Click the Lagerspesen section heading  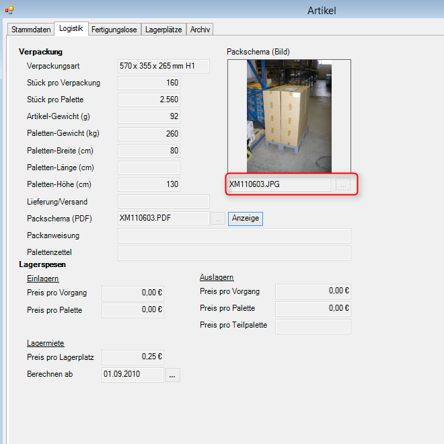click(42, 264)
